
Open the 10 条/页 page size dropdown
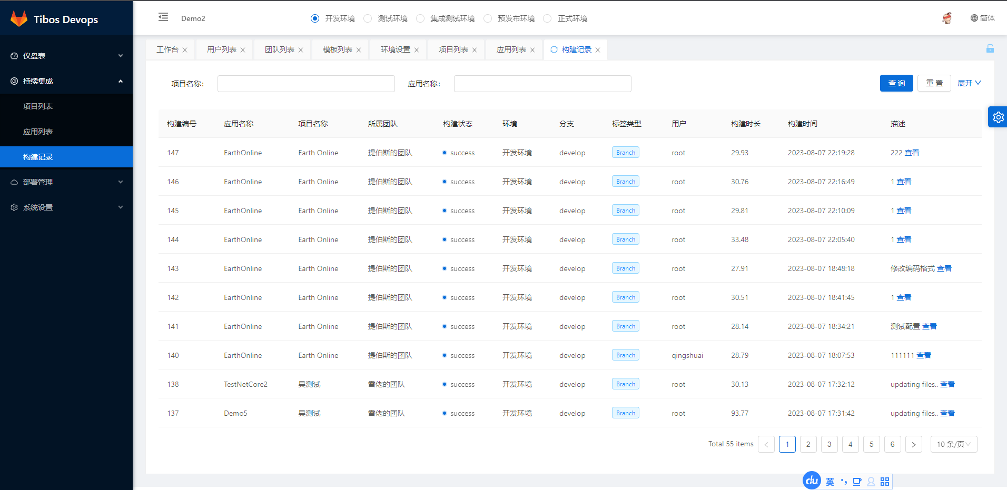(954, 444)
